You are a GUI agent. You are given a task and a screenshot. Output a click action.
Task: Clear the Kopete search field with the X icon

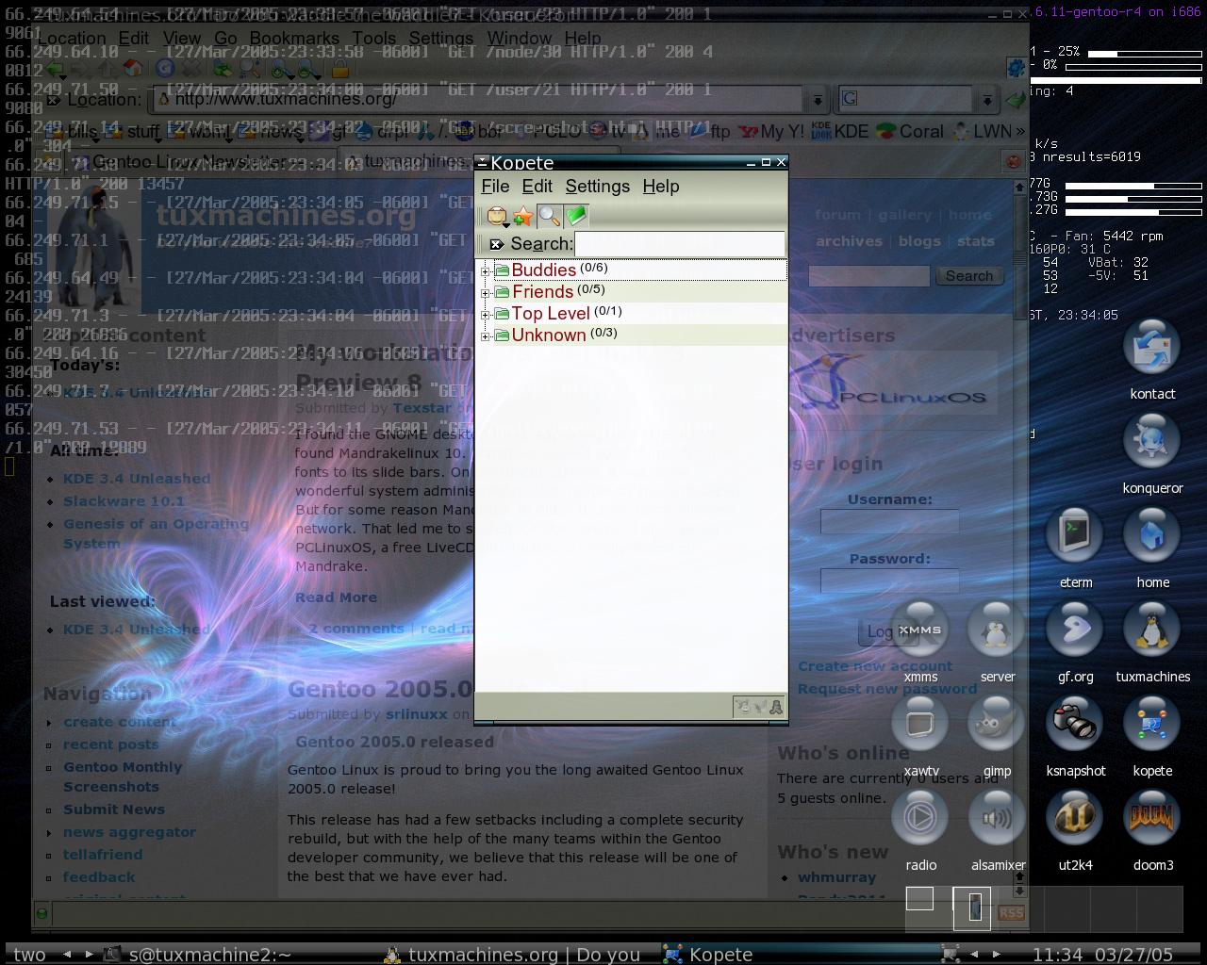496,244
